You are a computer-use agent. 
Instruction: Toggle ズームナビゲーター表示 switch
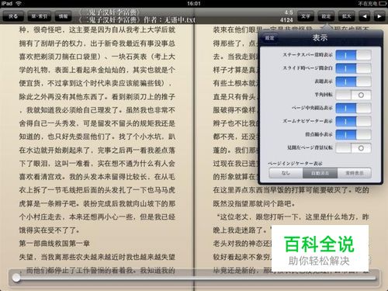(353, 121)
